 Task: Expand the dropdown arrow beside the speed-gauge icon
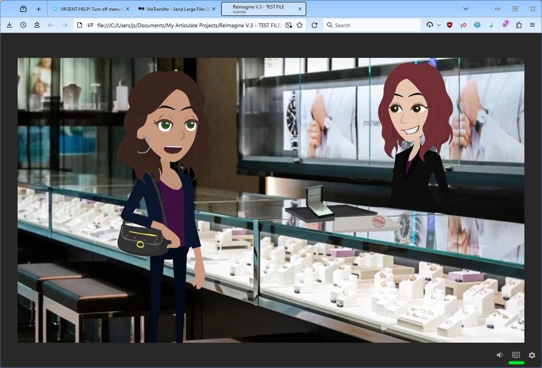point(439,25)
